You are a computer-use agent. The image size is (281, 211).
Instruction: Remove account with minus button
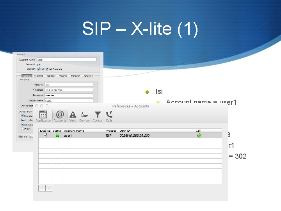49,188
